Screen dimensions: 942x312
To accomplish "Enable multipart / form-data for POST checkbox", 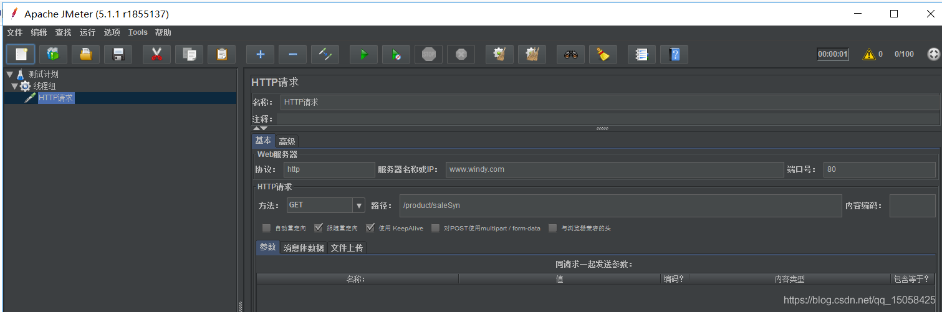I will (436, 228).
